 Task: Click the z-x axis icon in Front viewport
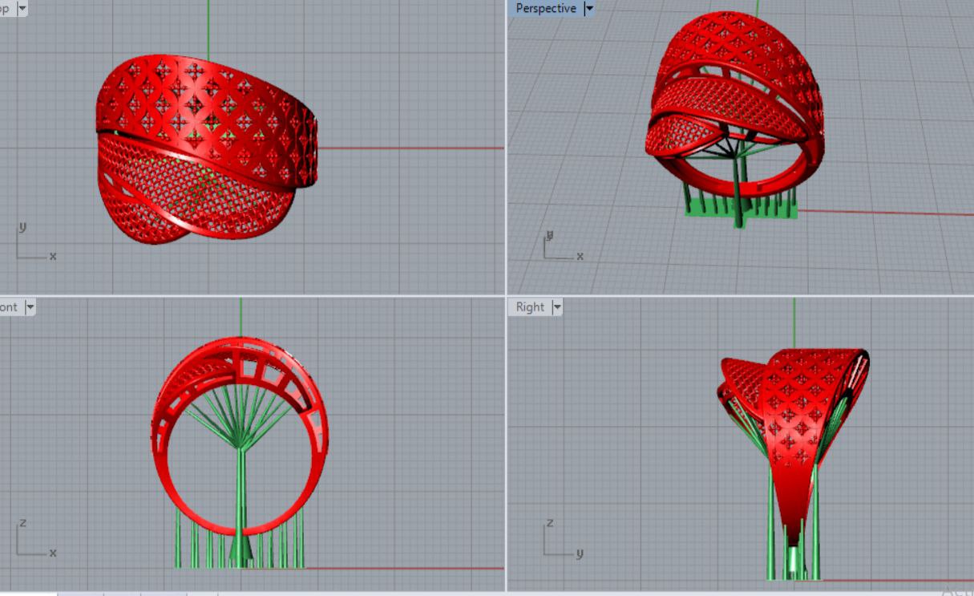pos(34,540)
